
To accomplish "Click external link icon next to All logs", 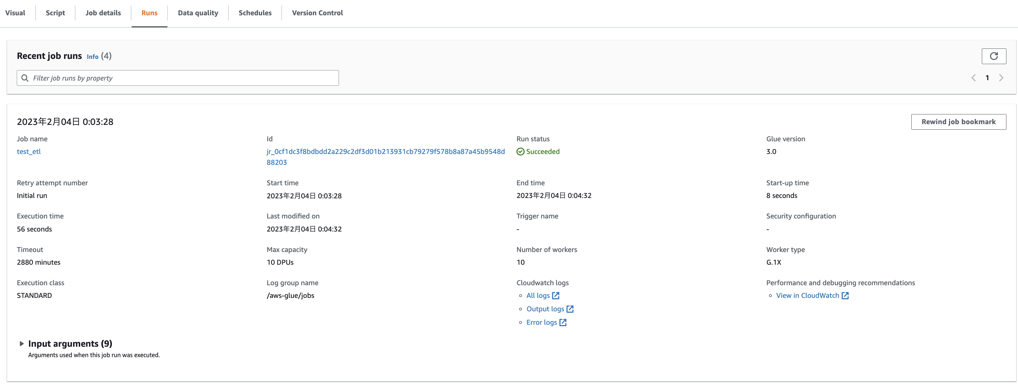I will pyautogui.click(x=556, y=296).
